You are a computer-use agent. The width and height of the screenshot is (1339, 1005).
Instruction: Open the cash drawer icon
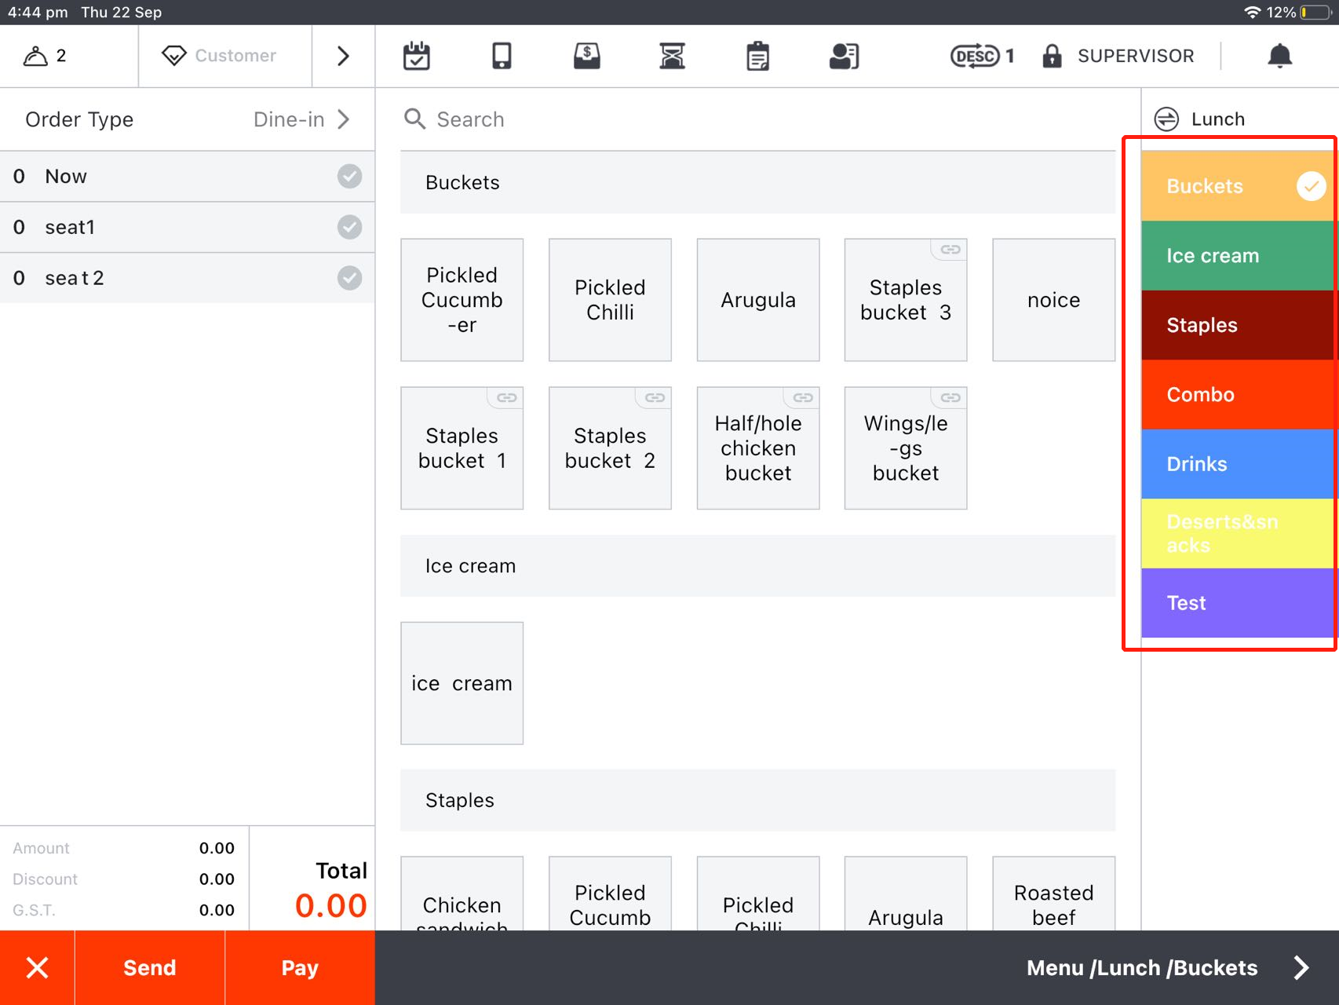click(586, 56)
